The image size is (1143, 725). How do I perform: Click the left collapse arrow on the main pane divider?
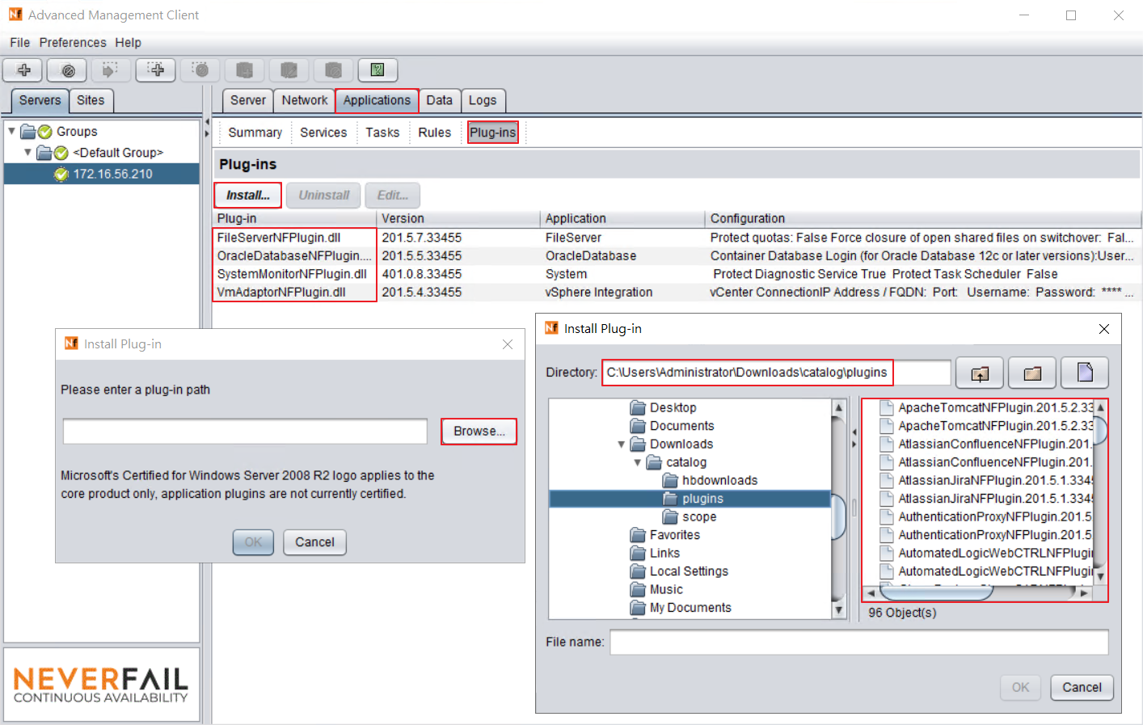tap(207, 122)
